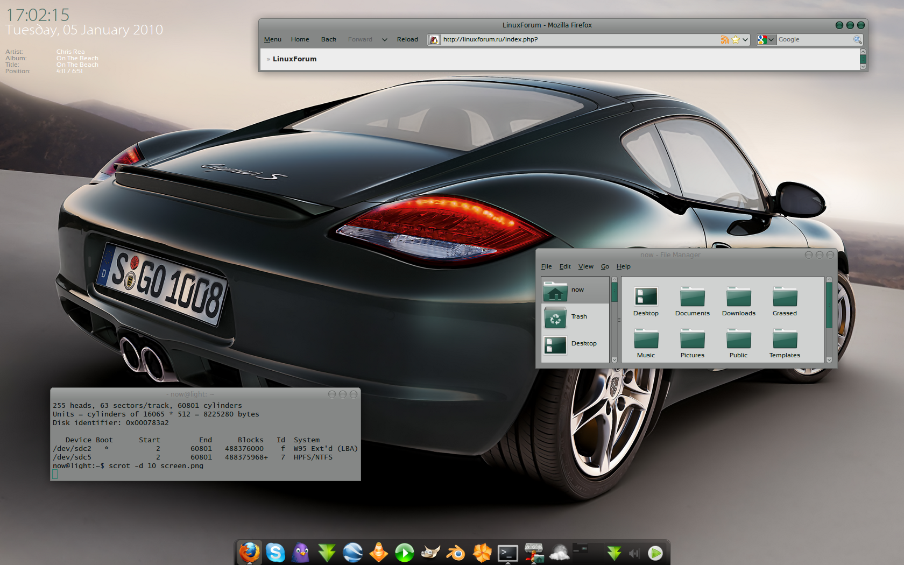Open the View menu in File Manager
The height and width of the screenshot is (565, 904).
pyautogui.click(x=585, y=266)
